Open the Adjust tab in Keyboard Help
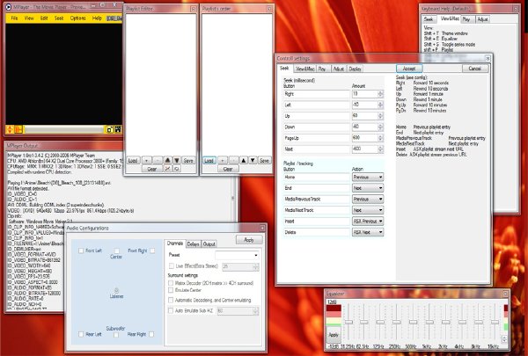The width and height of the screenshot is (528, 356). 482,19
